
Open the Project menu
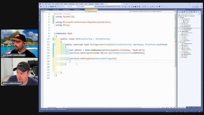tap(57, 4)
